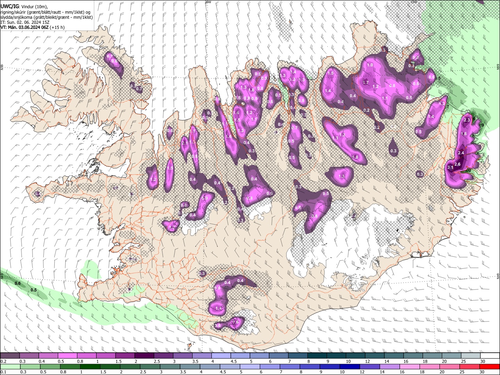Pick the light lavender snow swatch starting at 4
This screenshot has height=375, width=500.
coord(221,355)
